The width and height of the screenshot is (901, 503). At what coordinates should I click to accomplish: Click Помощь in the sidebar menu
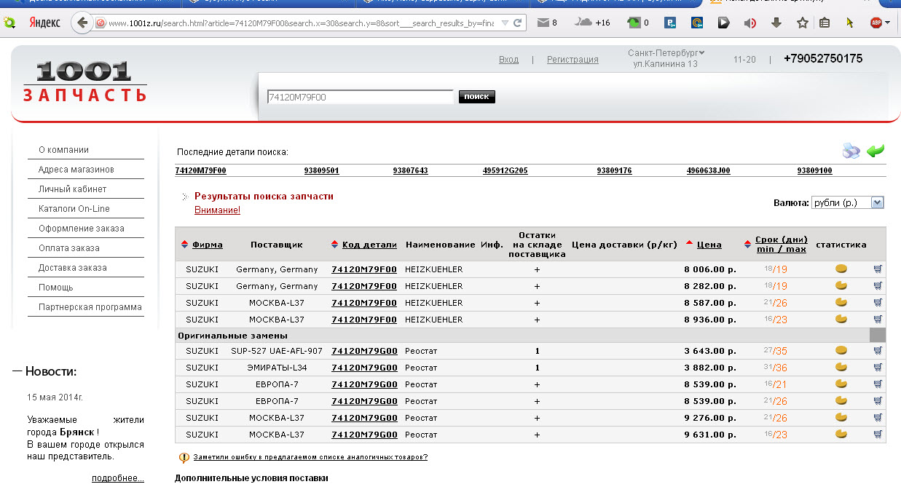pos(55,288)
